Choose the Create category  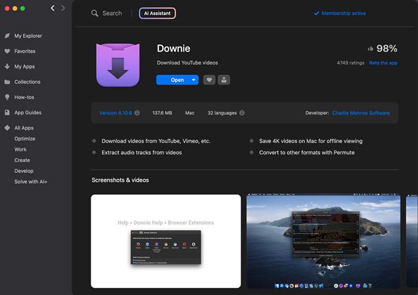point(22,160)
